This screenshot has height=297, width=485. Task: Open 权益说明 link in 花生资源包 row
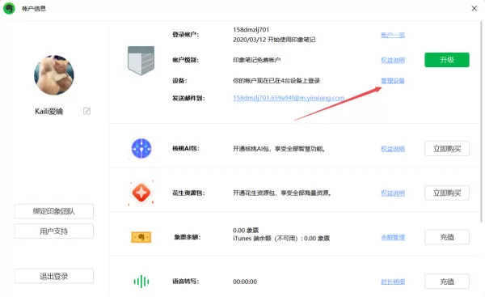click(393, 193)
